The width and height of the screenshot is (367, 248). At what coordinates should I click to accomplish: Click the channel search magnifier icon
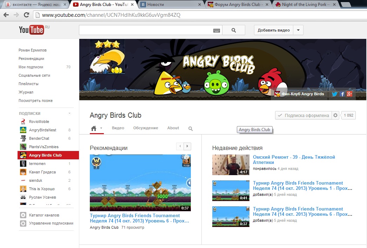pos(191,129)
